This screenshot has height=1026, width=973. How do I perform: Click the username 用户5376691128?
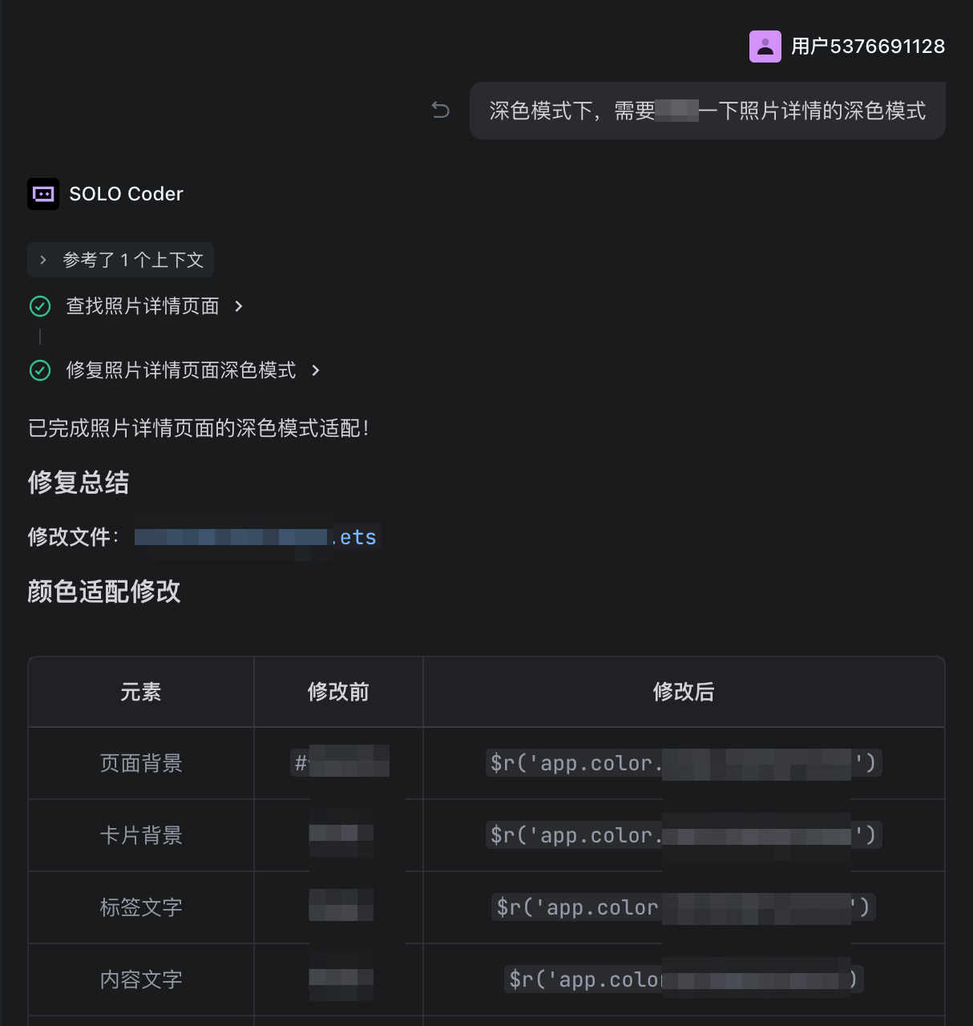point(868,46)
